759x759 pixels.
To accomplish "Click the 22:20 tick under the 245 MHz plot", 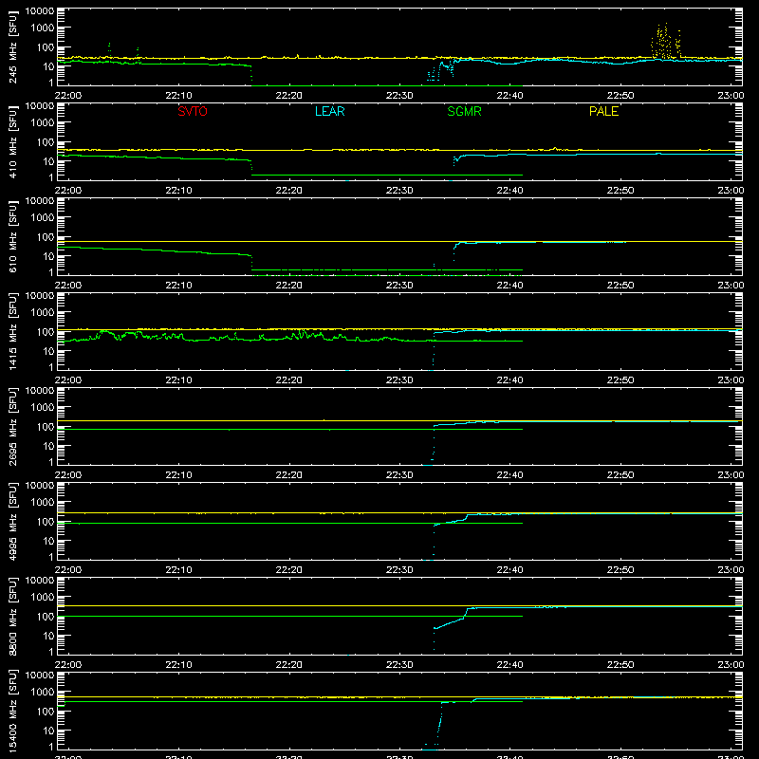I will (x=289, y=96).
